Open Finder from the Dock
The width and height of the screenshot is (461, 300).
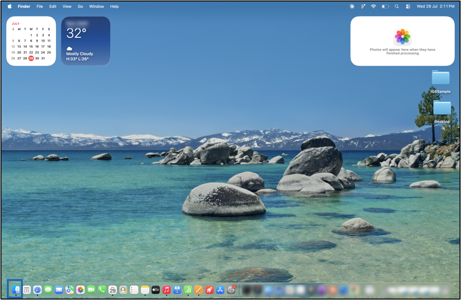point(16,290)
